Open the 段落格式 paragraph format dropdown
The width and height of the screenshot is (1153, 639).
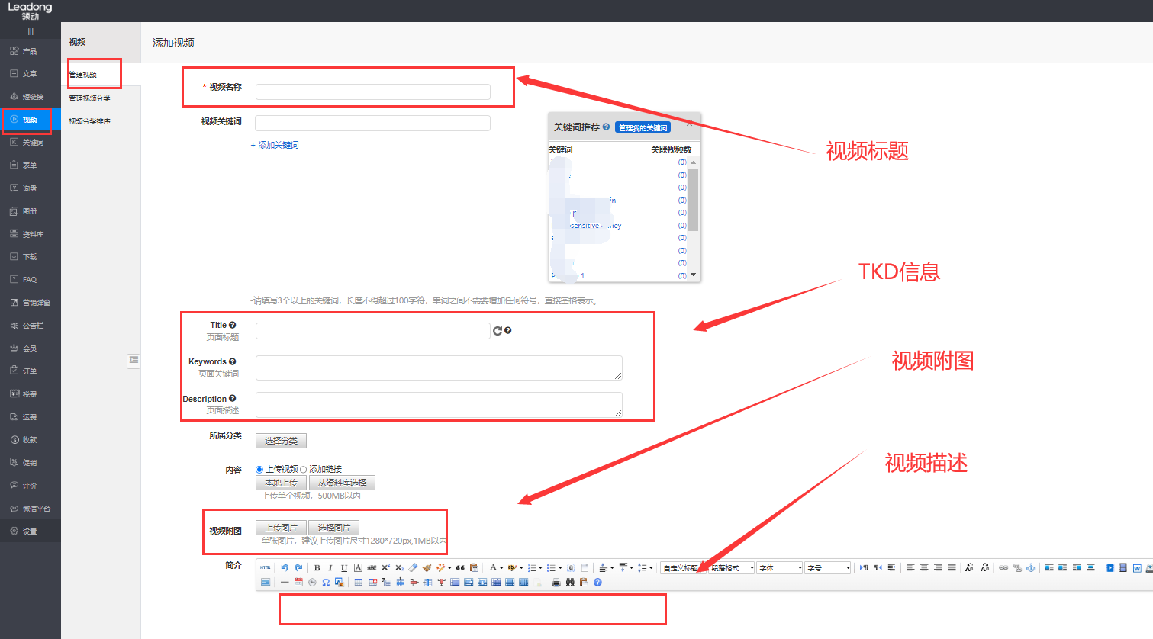click(x=731, y=568)
